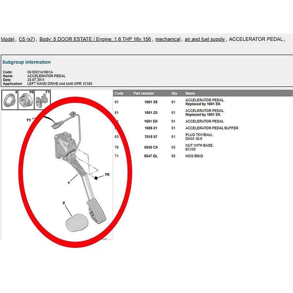Go to the mechanical breadcrumb link
The height and width of the screenshot is (293, 293).
[168, 39]
